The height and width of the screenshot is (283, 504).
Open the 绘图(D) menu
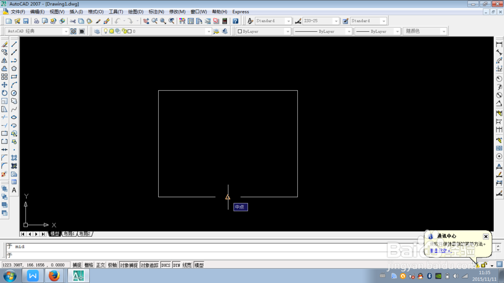click(x=136, y=12)
